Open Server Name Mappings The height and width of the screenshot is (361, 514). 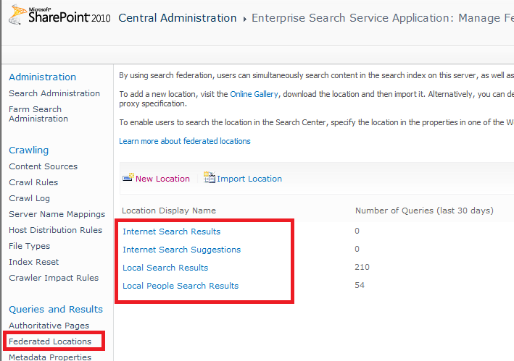(57, 214)
